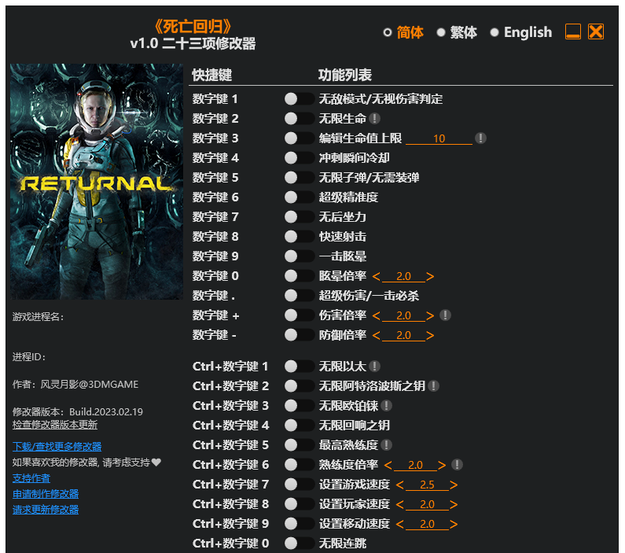Click info icon next to 无限欧铂铼

click(386, 405)
